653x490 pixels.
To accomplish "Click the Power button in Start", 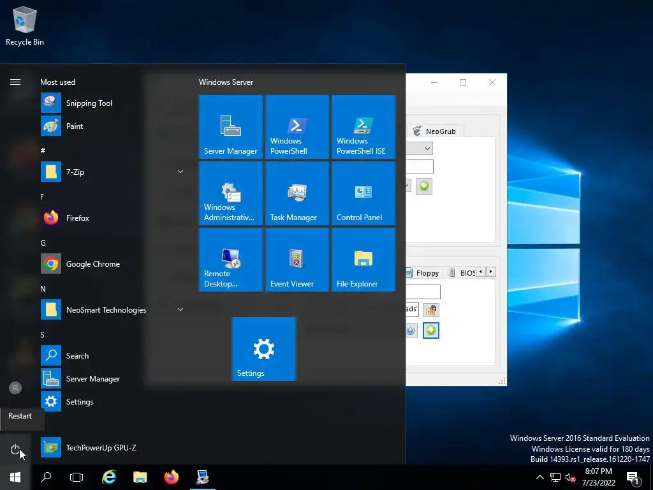I will (15, 449).
